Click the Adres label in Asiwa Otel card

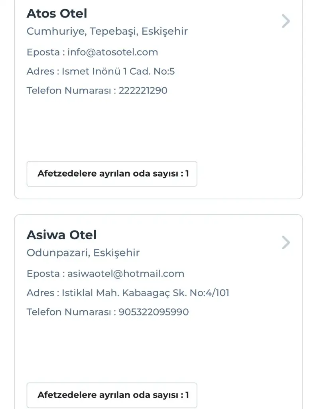[x=40, y=293]
